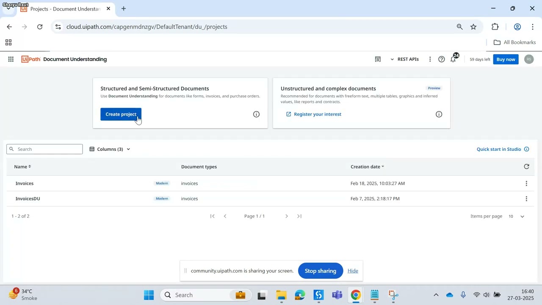Open File Explorer from taskbar
The width and height of the screenshot is (542, 305).
[281, 295]
